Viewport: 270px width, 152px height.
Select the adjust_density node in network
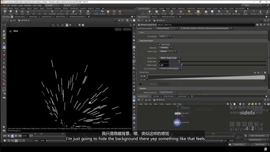(178, 114)
